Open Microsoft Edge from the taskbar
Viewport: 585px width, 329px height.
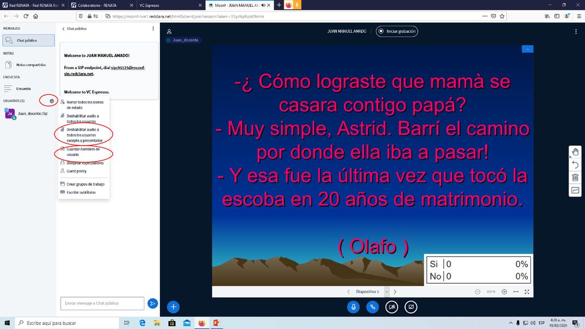coord(142,323)
